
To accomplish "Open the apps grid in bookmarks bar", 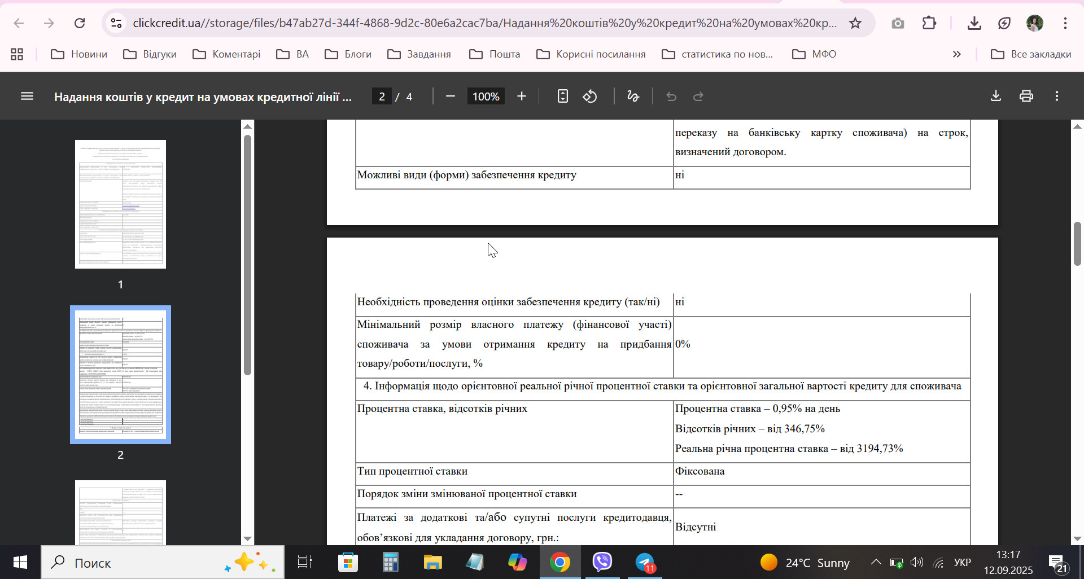I will [17, 54].
